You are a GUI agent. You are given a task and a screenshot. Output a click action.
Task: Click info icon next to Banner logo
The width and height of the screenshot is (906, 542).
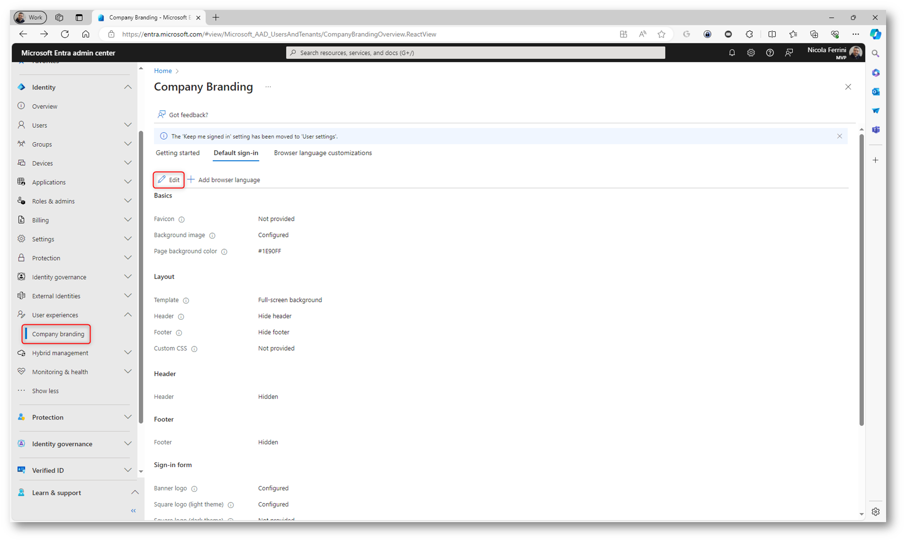tap(194, 488)
